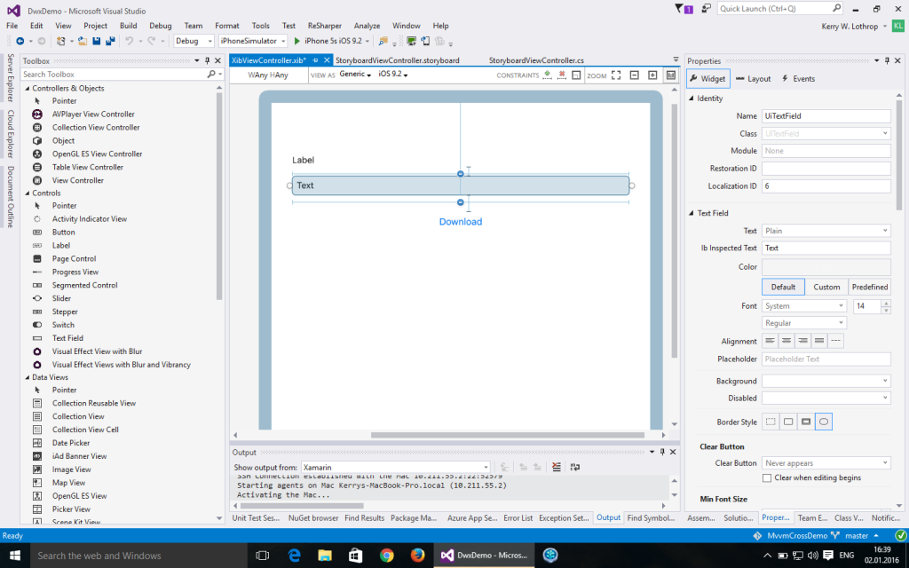The width and height of the screenshot is (909, 568).
Task: Choose center text alignment button
Action: (786, 341)
